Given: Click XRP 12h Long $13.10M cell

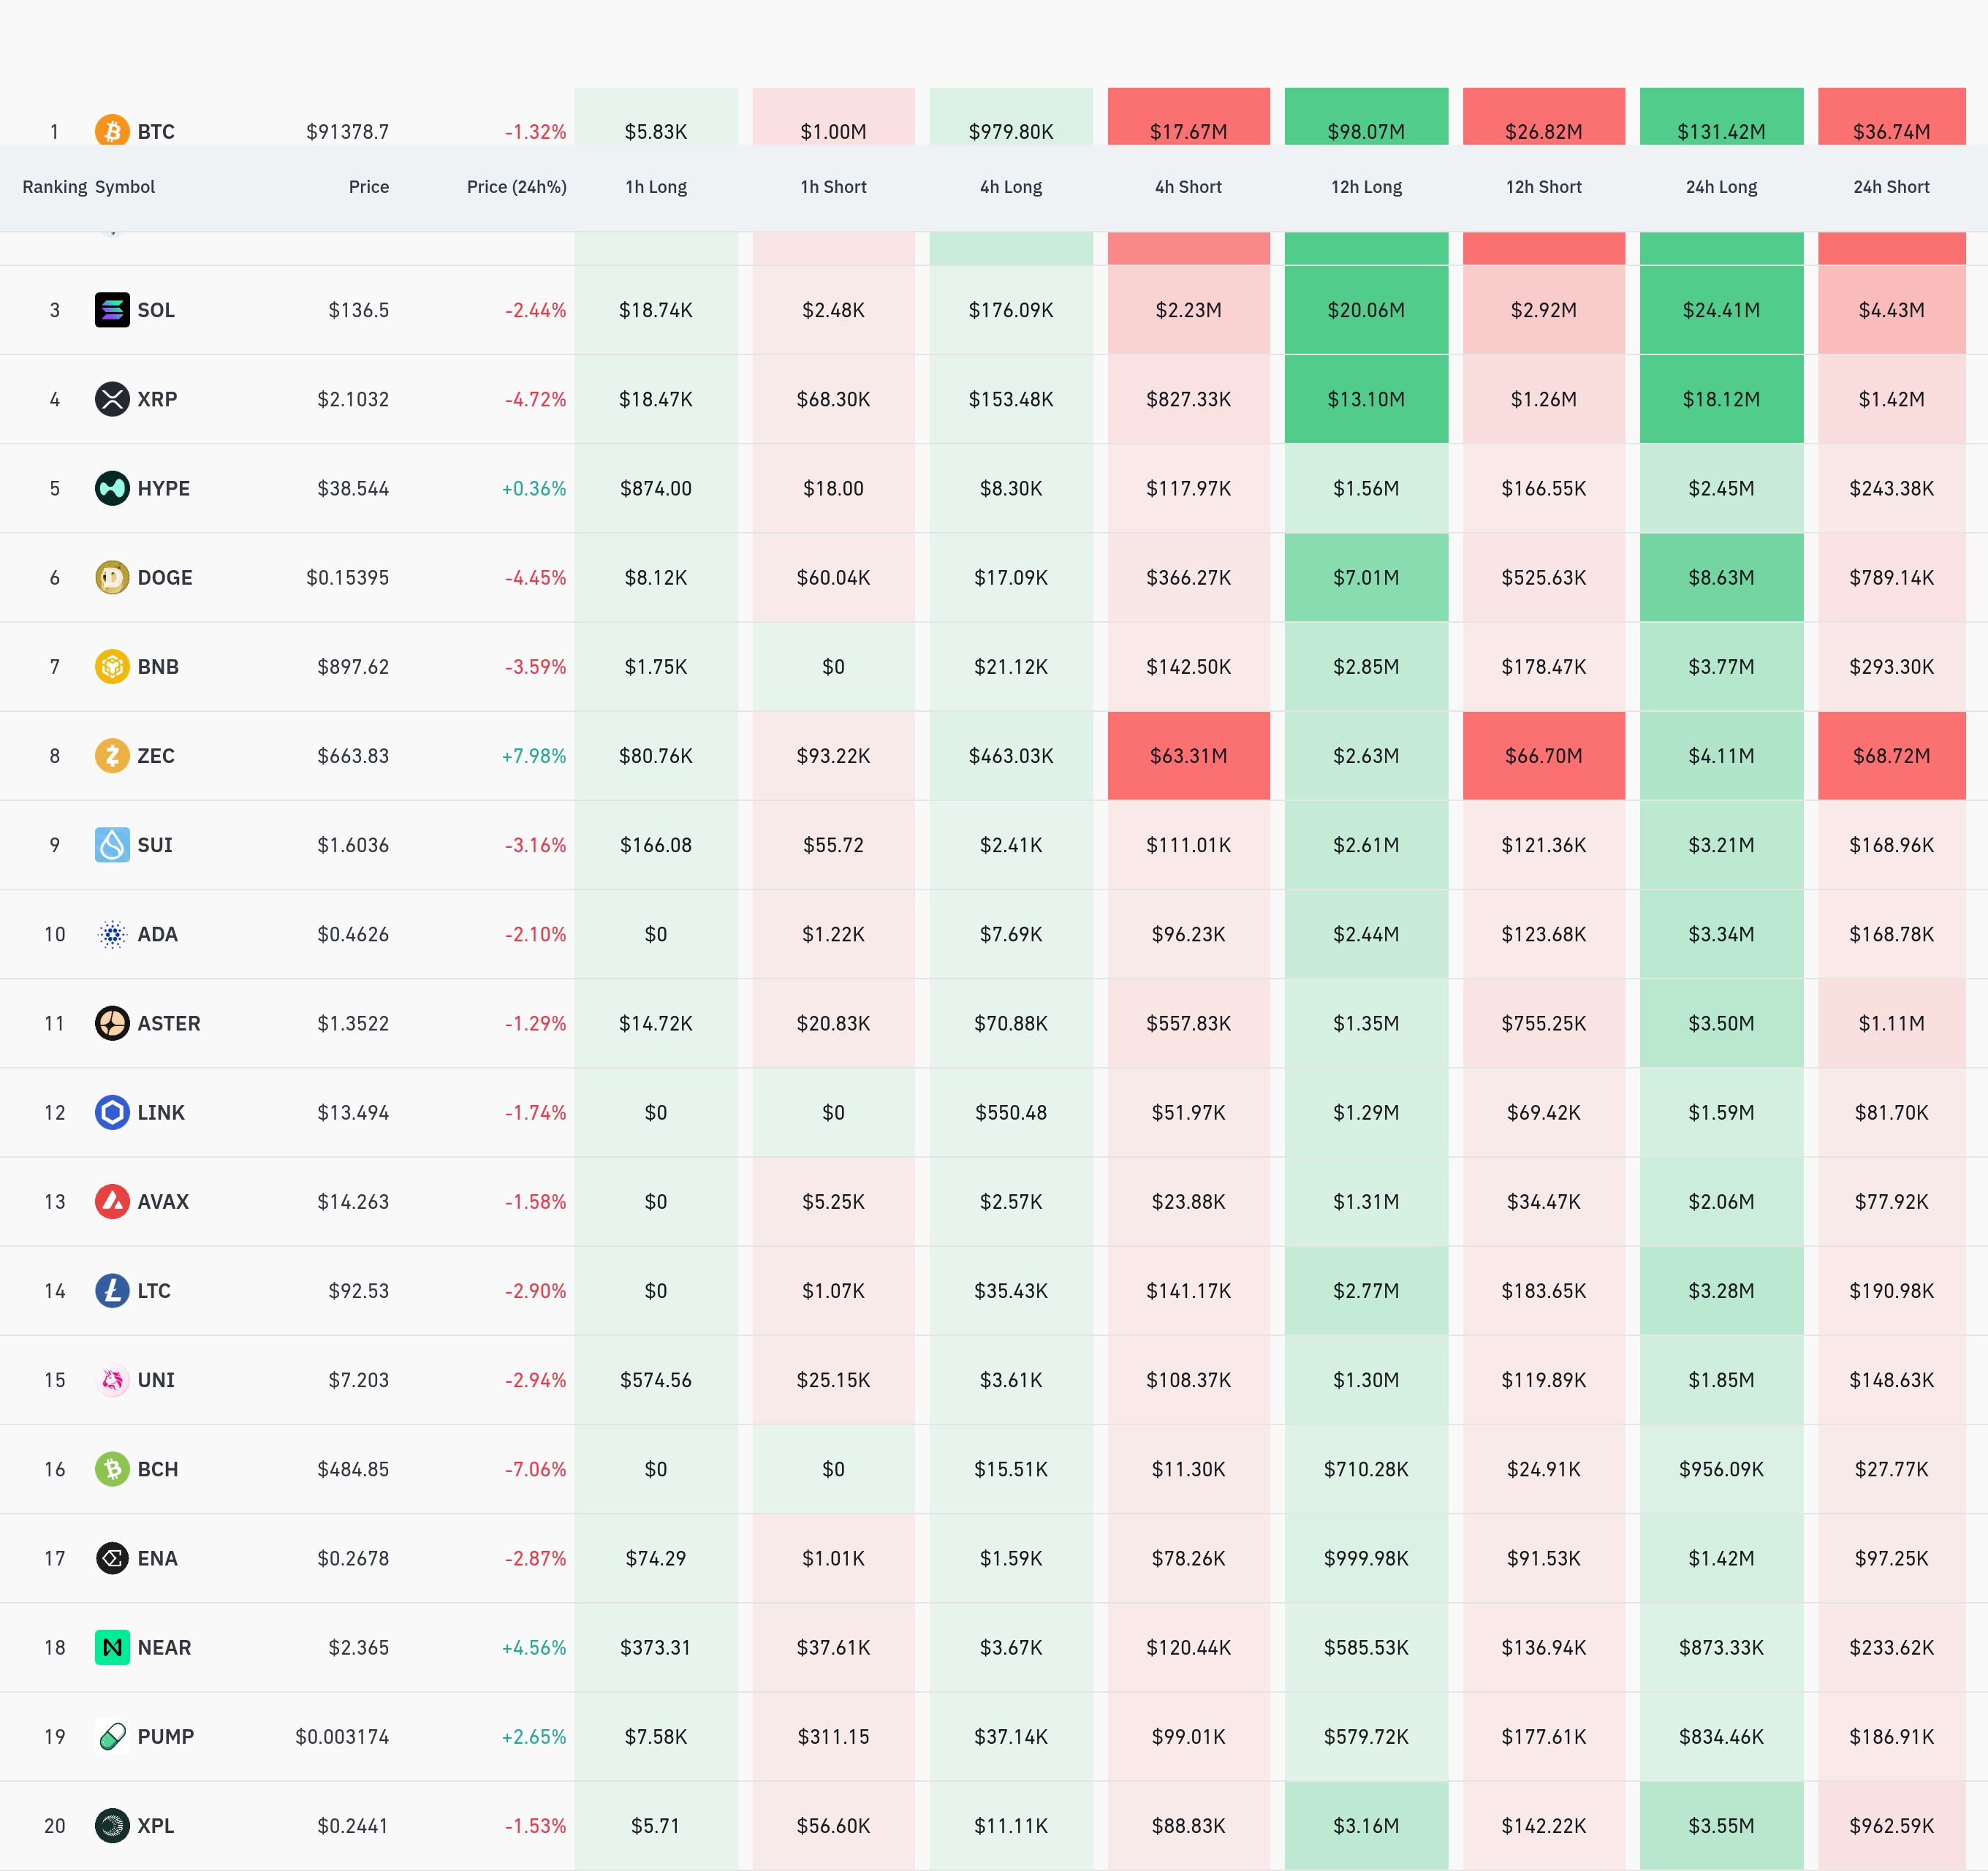Looking at the screenshot, I should pyautogui.click(x=1366, y=399).
